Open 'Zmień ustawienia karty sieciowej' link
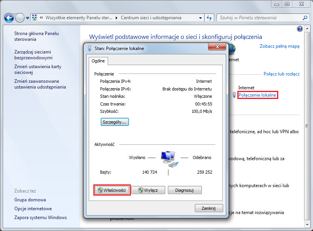Screen dimensions: 313x231 tap(38, 69)
